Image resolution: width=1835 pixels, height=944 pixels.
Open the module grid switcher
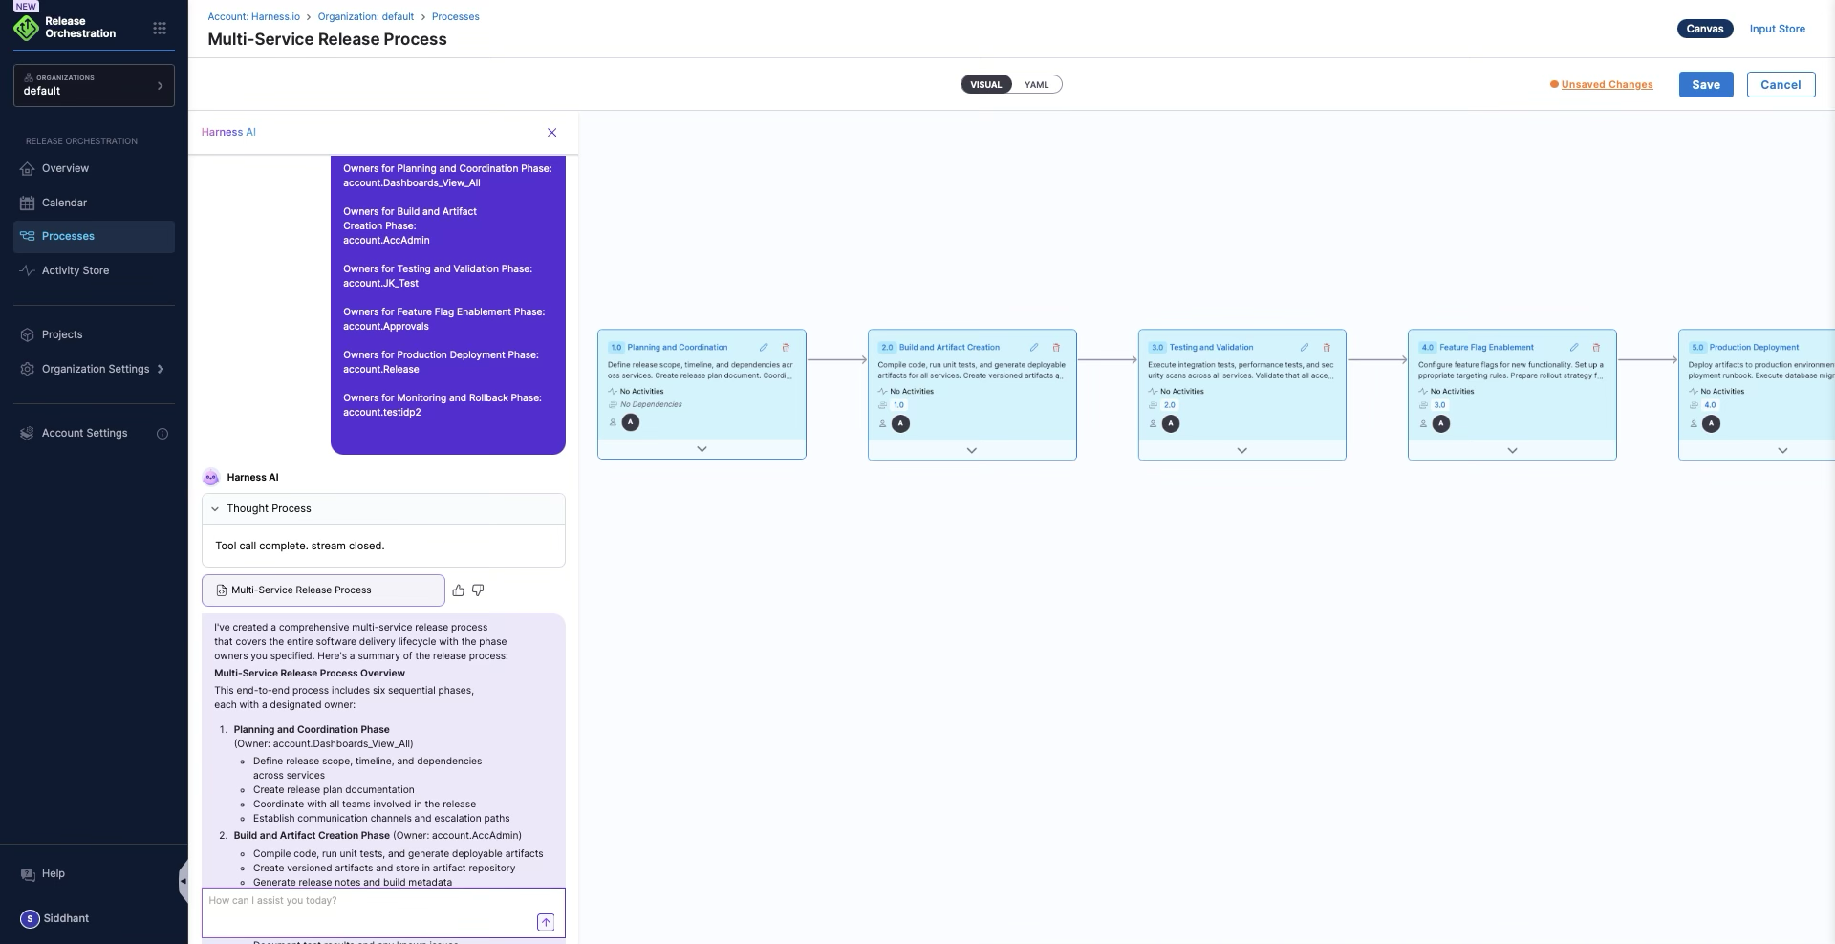click(160, 29)
